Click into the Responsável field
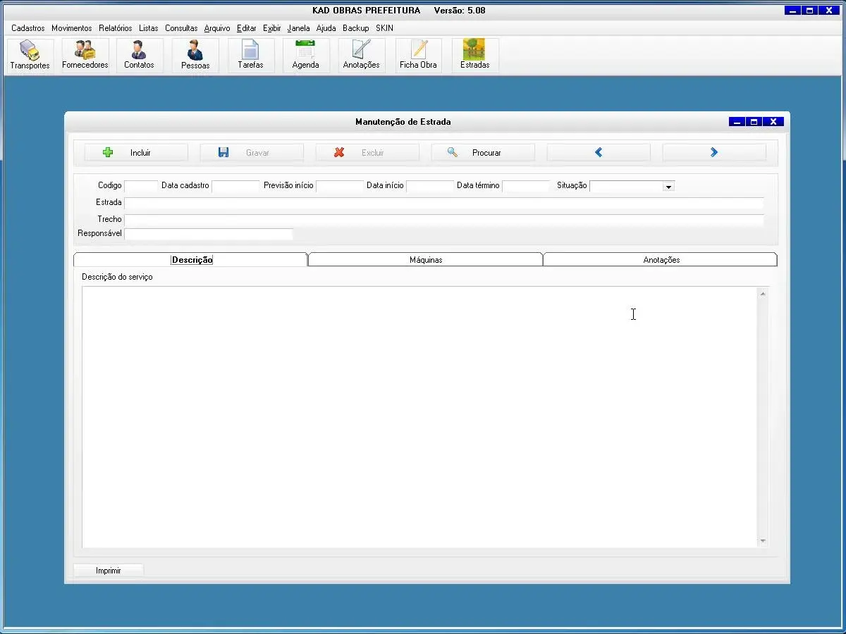Viewport: 846px width, 634px height. pos(209,234)
